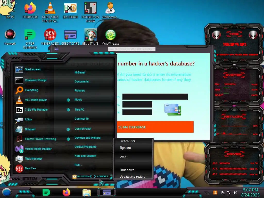Screen dimensions: 264x198
Task: Click the TIME gadget header
Action: click(234, 34)
